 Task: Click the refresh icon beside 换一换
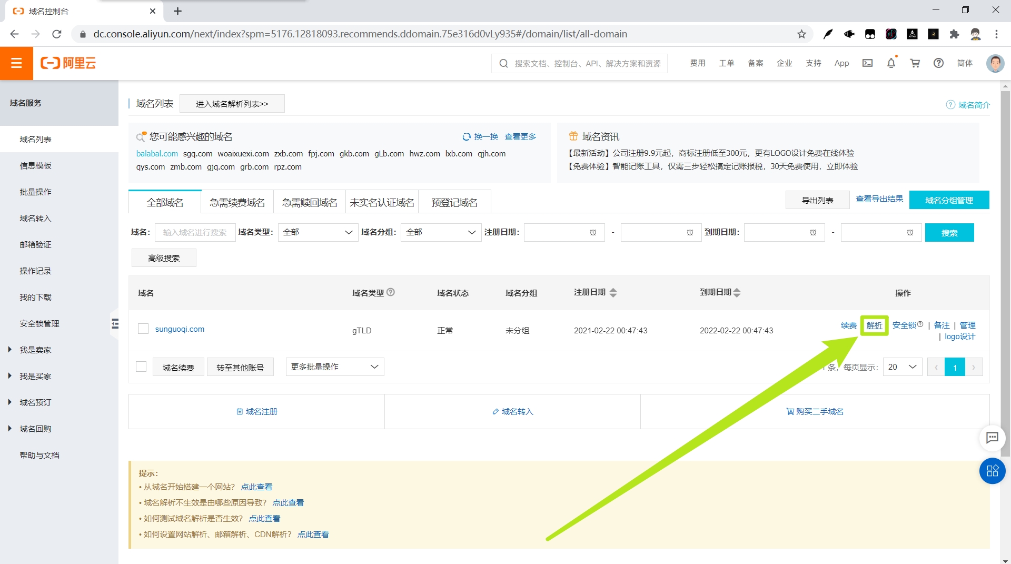point(467,136)
